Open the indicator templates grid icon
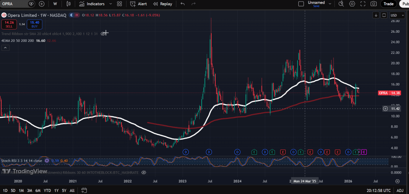 (119, 4)
